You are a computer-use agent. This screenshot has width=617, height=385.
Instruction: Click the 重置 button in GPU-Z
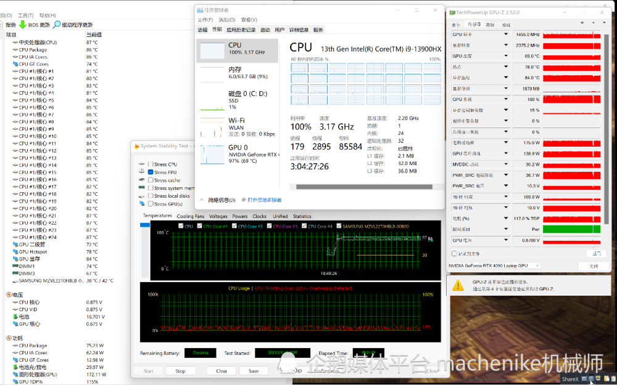[597, 254]
